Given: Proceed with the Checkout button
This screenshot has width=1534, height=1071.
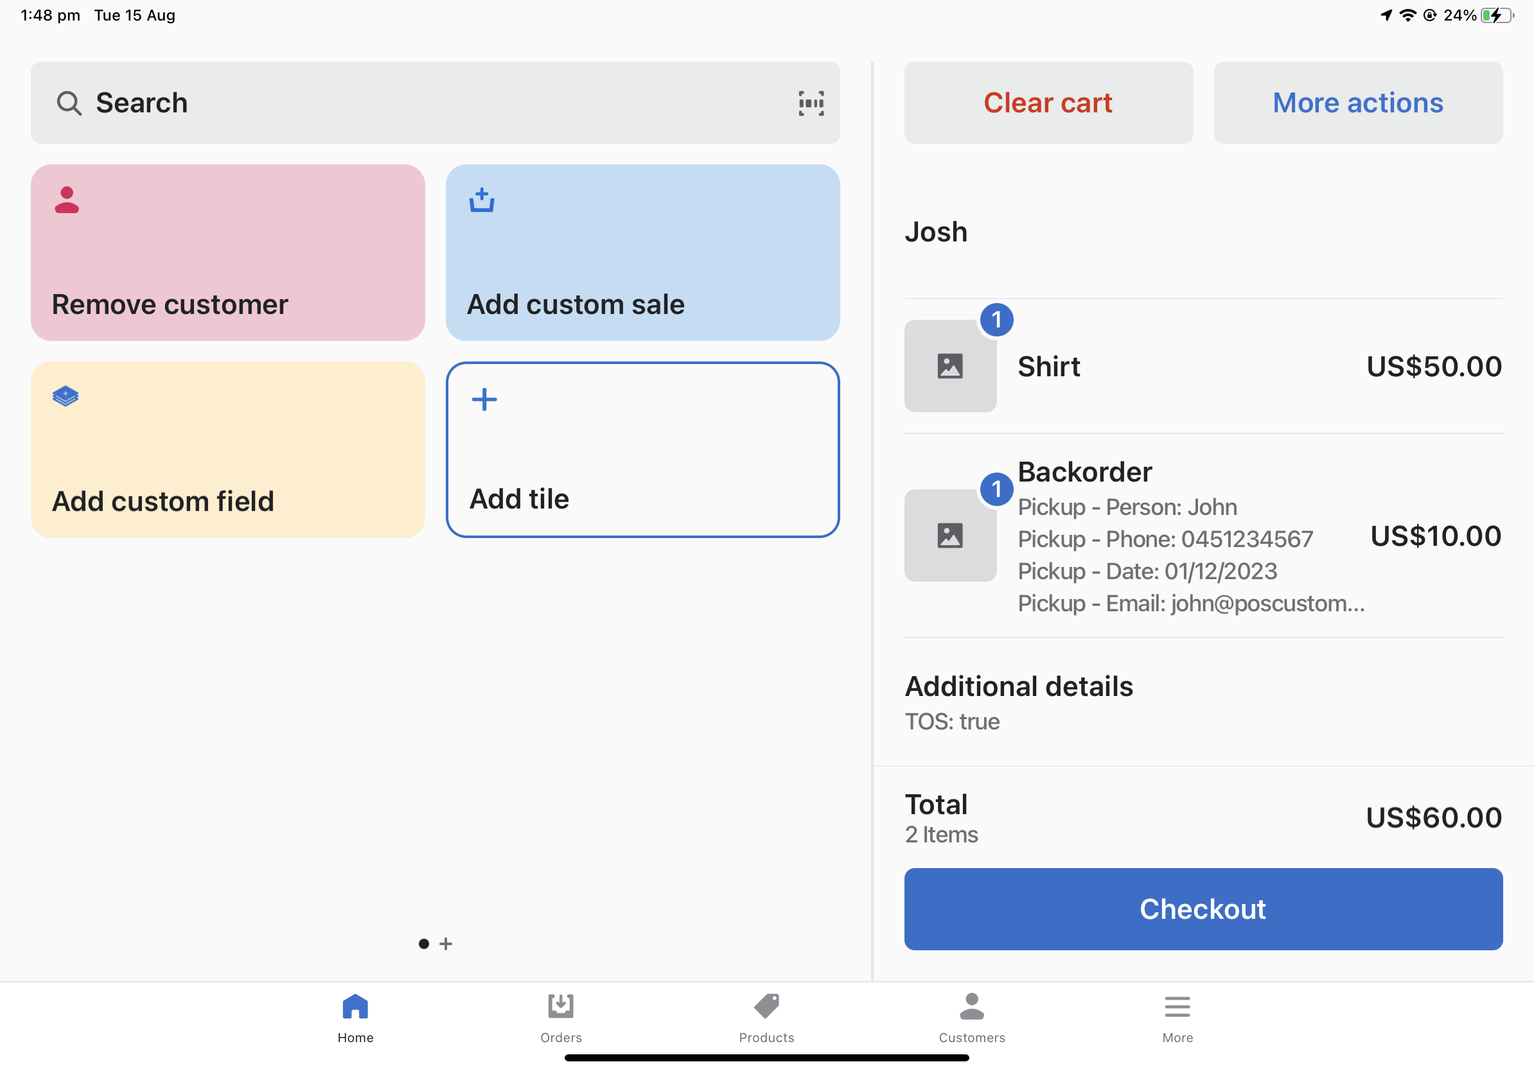Looking at the screenshot, I should (1203, 909).
